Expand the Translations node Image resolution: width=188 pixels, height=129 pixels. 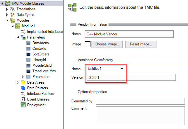point(7,9)
